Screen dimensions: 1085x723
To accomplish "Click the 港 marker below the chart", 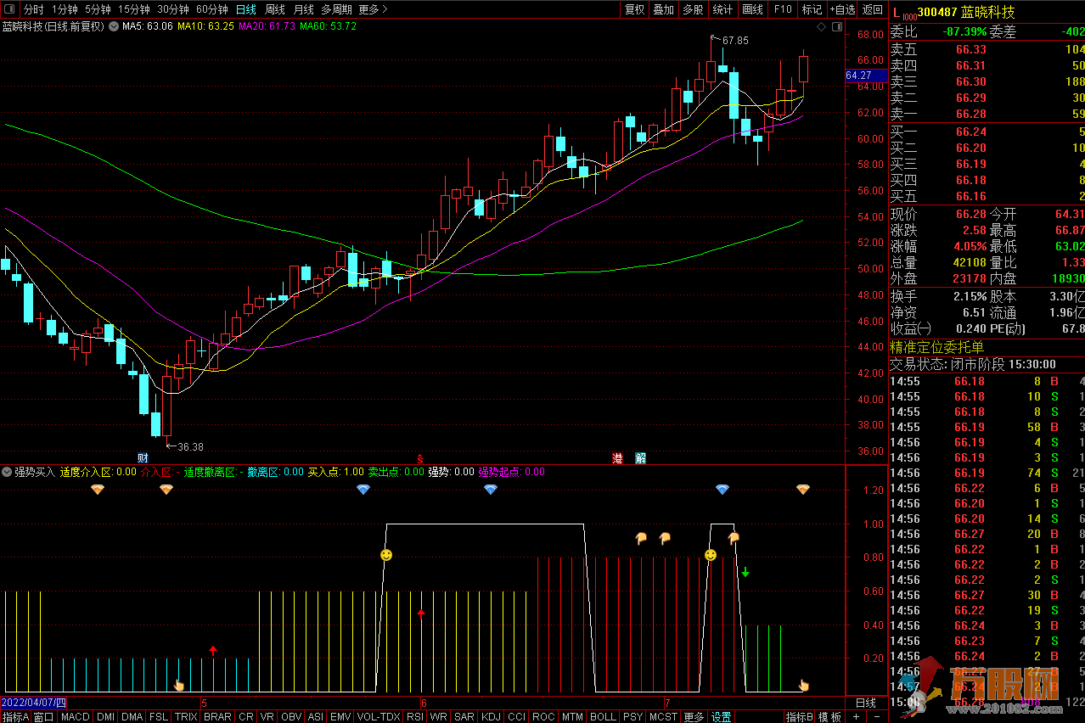I will [618, 458].
